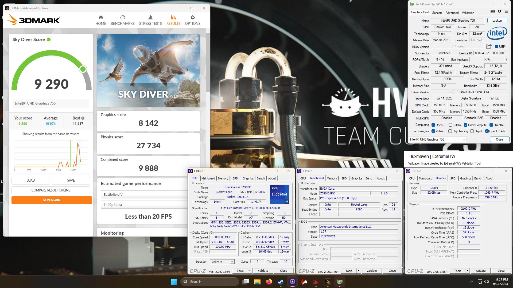Open Bench tab in Memory CPU-Z window
The image size is (513, 288).
478,178
